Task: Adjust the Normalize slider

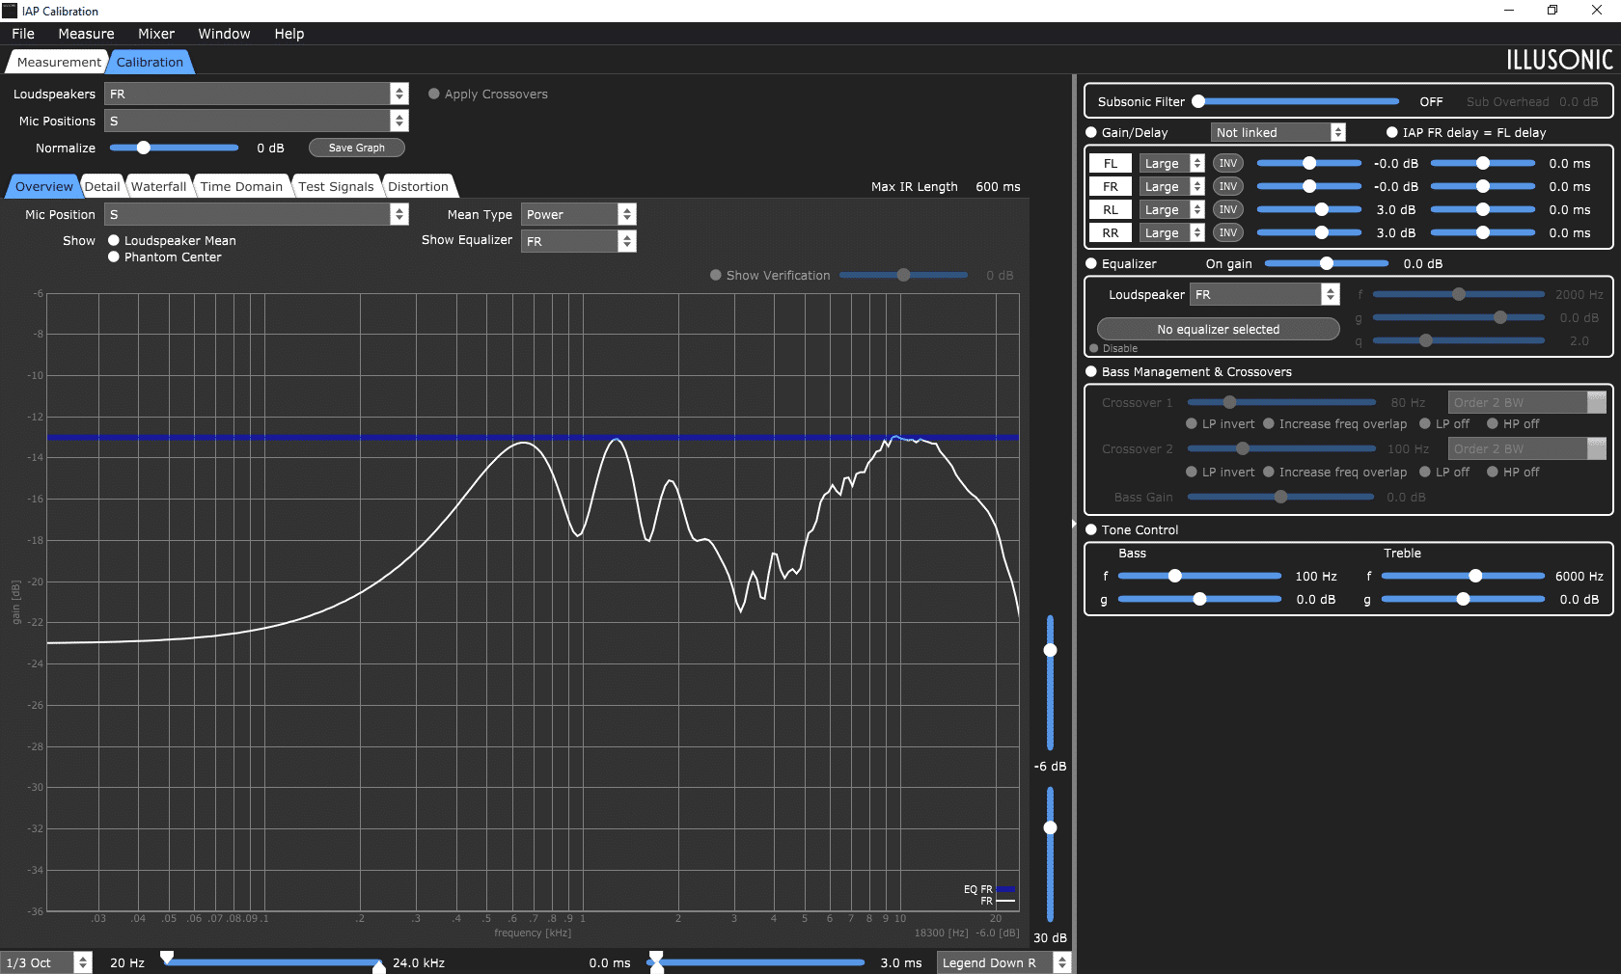Action: click(174, 148)
